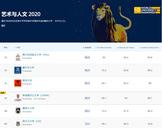Open the QS World University Rankings logo
Image resolution: width=162 pixels, height=128 pixels.
click(147, 10)
